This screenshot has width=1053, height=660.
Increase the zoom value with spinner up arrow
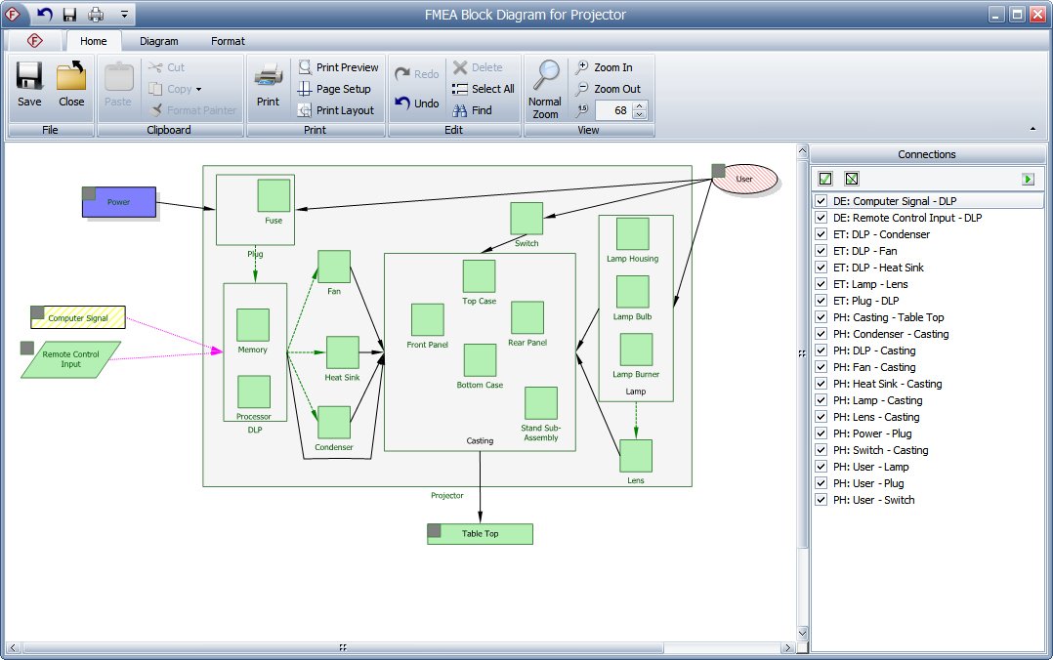(640, 105)
